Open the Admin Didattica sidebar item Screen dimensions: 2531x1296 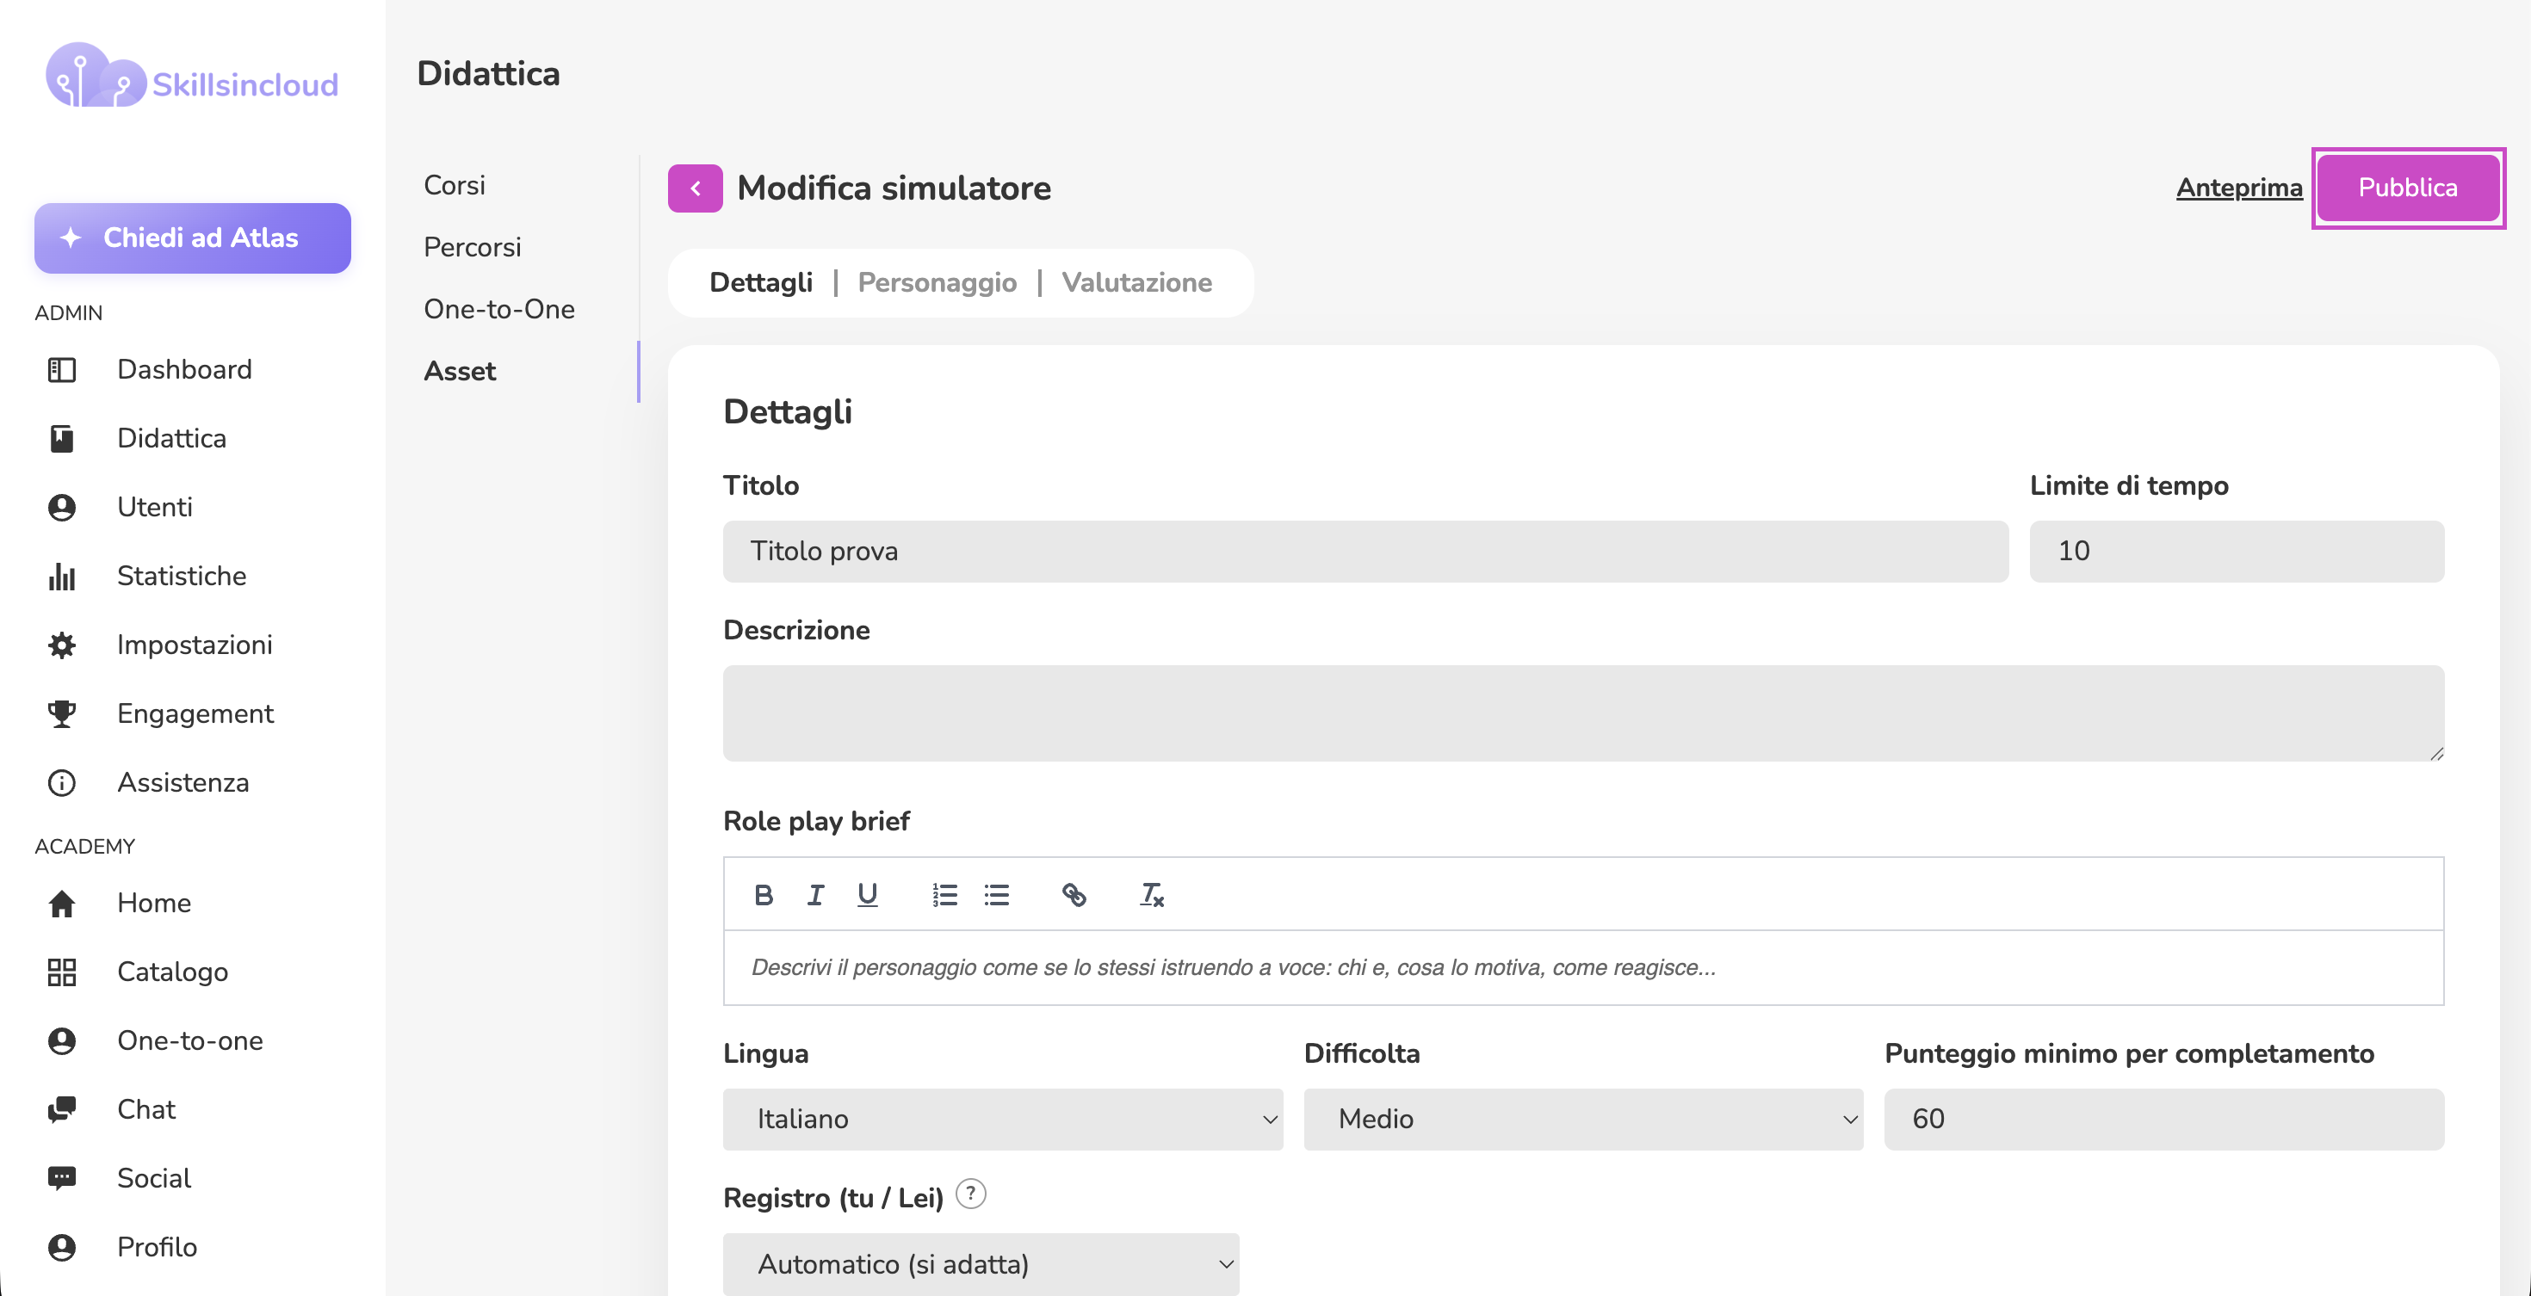point(171,438)
